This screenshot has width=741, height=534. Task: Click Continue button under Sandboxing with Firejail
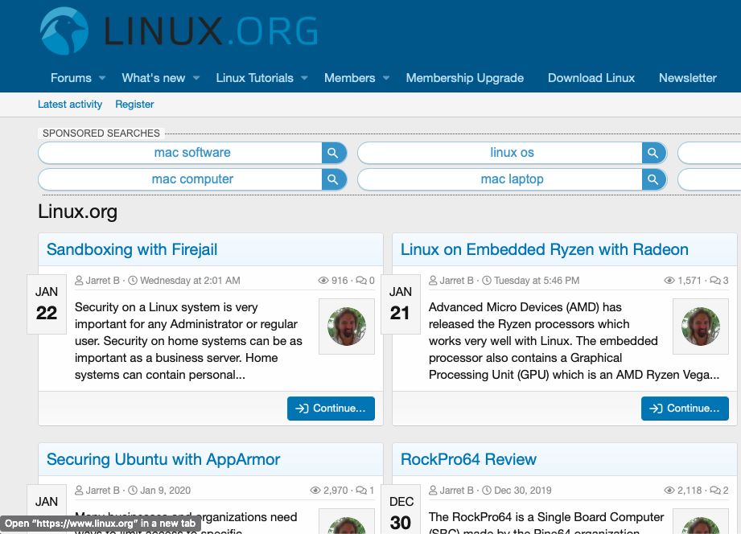(331, 409)
